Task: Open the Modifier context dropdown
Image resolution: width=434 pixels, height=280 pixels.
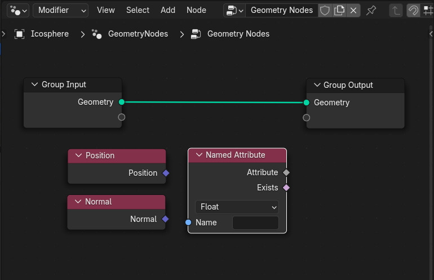Action: 61,11
